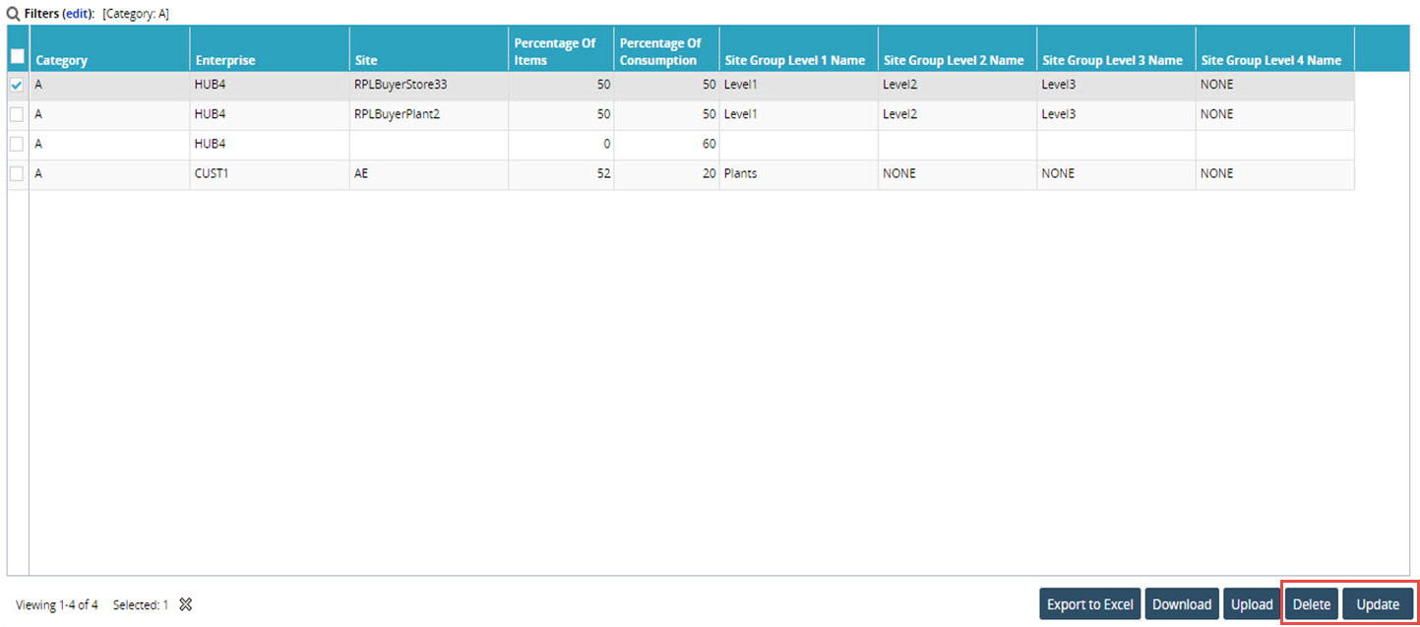1420x627 pixels.
Task: Sort by the Category column header
Action: (x=109, y=48)
